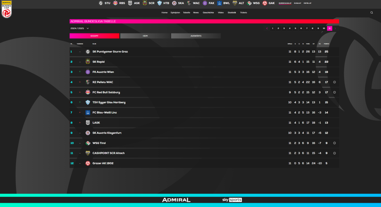
Task: Click the search magnifier icon
Action: click(x=371, y=13)
